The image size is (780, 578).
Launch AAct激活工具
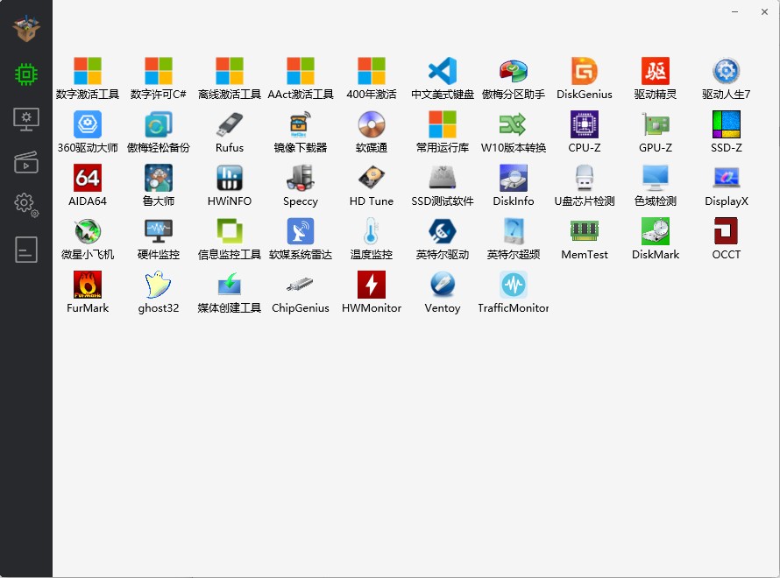tap(301, 79)
